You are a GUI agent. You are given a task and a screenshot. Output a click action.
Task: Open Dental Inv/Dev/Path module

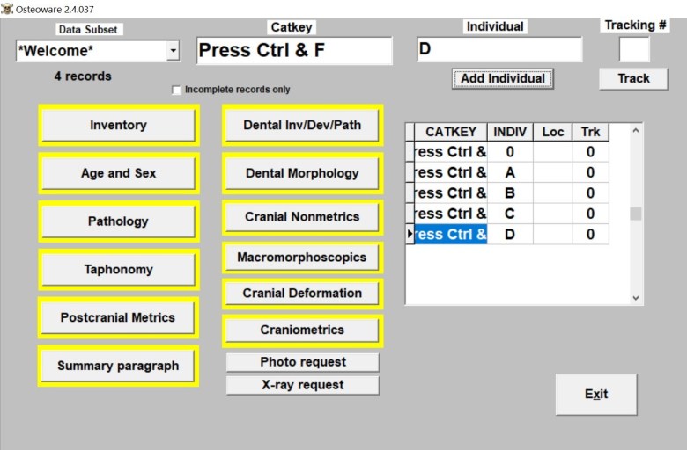click(x=302, y=125)
